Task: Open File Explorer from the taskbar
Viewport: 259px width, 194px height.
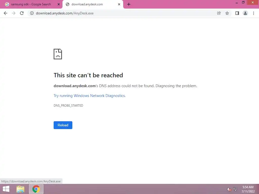Action: click(20, 189)
